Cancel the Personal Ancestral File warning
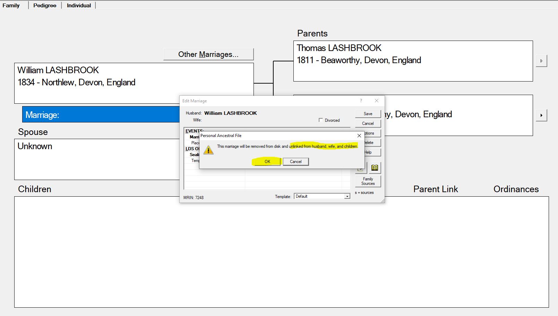558x316 pixels. point(296,162)
